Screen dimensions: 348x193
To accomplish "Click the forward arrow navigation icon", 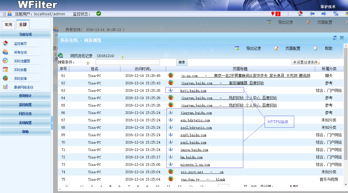I will 324,14.
